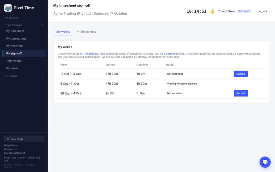Click the Worked column header
Image resolution: width=275 pixels, height=172 pixels.
(110, 65)
